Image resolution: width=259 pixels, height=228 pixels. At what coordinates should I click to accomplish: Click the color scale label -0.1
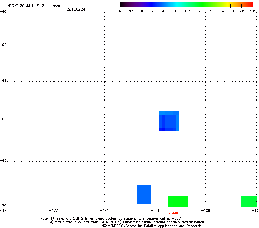tap(231, 11)
